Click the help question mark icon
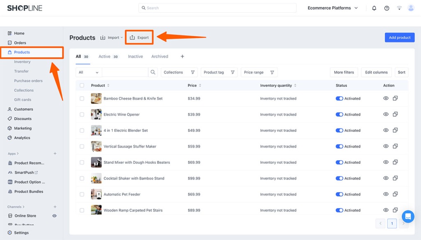Screen dimensions: 421x240 [x=386, y=7]
